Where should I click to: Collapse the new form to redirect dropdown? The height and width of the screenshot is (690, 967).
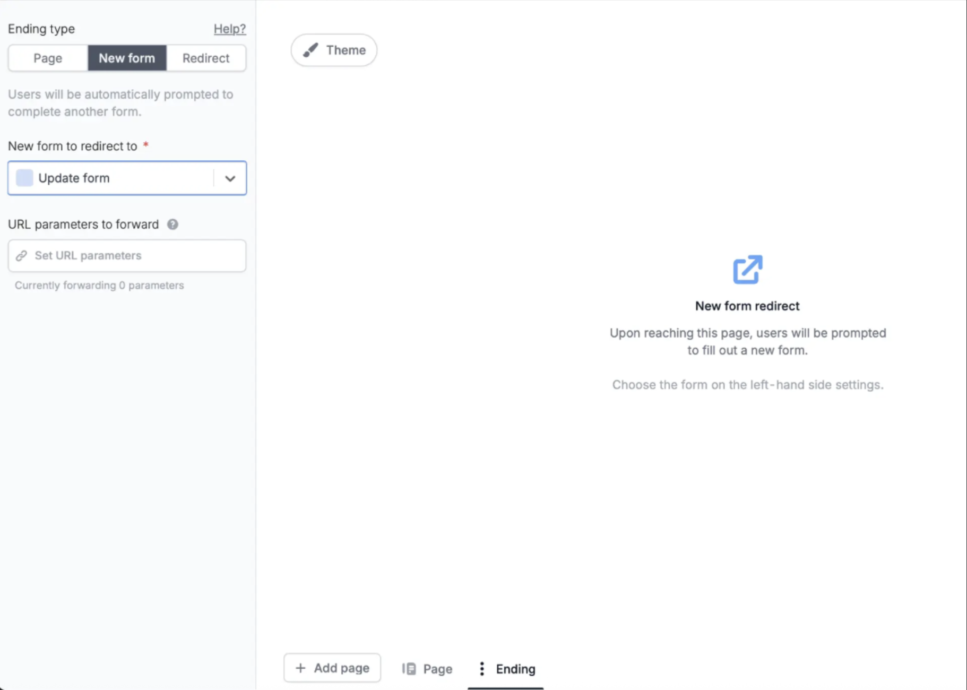230,178
